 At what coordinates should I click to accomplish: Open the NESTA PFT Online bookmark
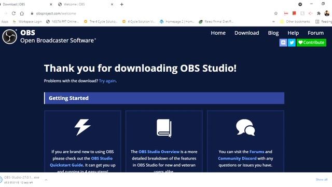[x=63, y=22]
